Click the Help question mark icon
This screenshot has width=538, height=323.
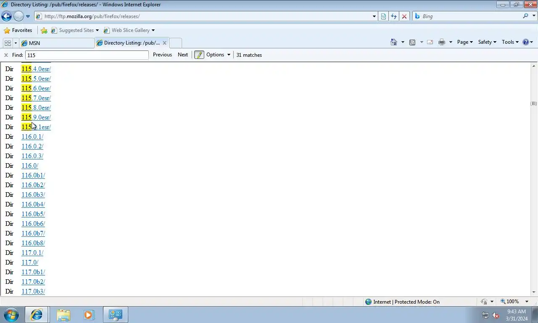pyautogui.click(x=525, y=42)
